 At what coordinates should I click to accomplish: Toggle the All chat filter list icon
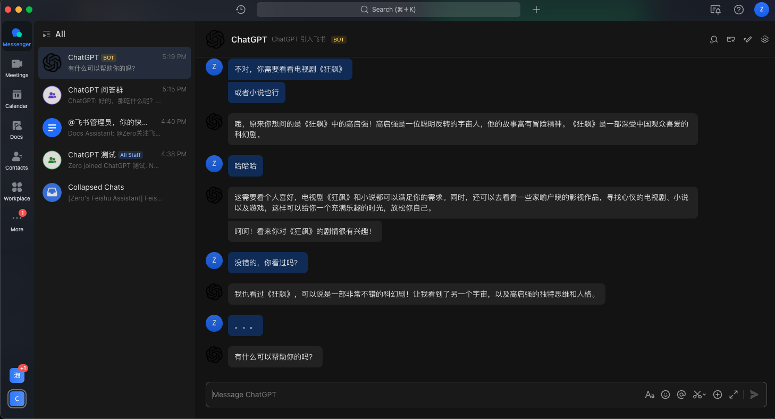[x=47, y=34]
